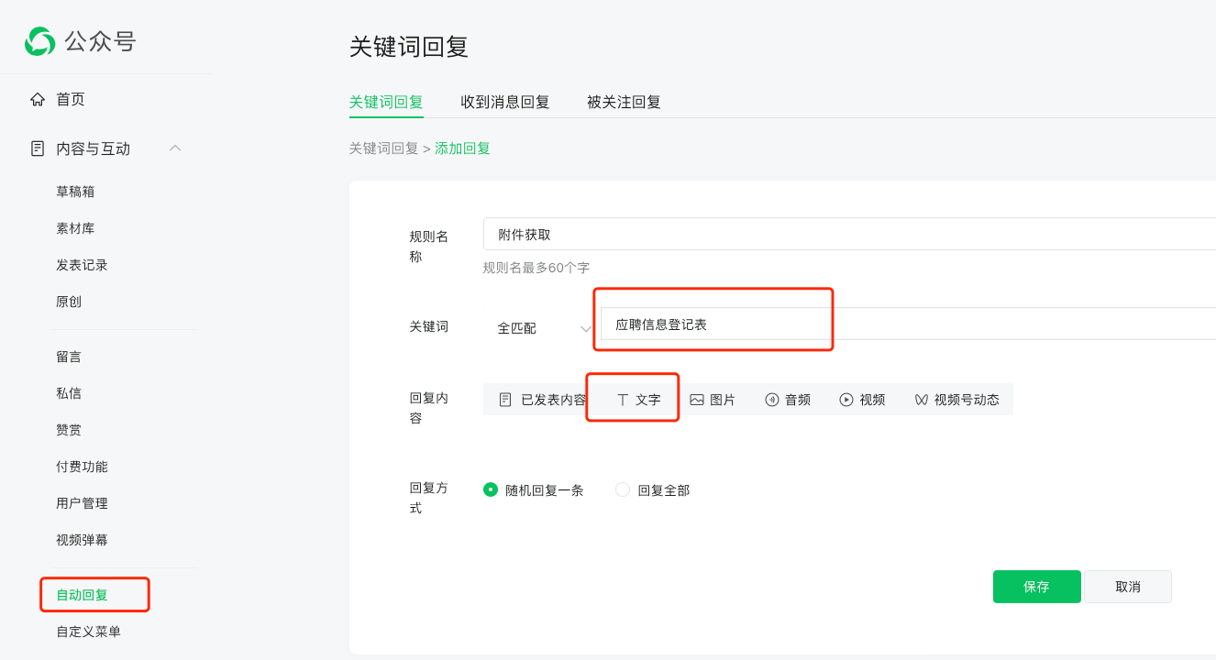Open 素材库 in the sidebar
This screenshot has width=1216, height=660.
pos(75,228)
